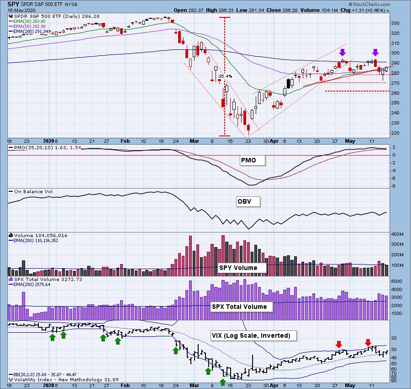Click the PMO(35,20,10) 1.63 legend
The height and width of the screenshot is (389, 411).
pyautogui.click(x=45, y=148)
